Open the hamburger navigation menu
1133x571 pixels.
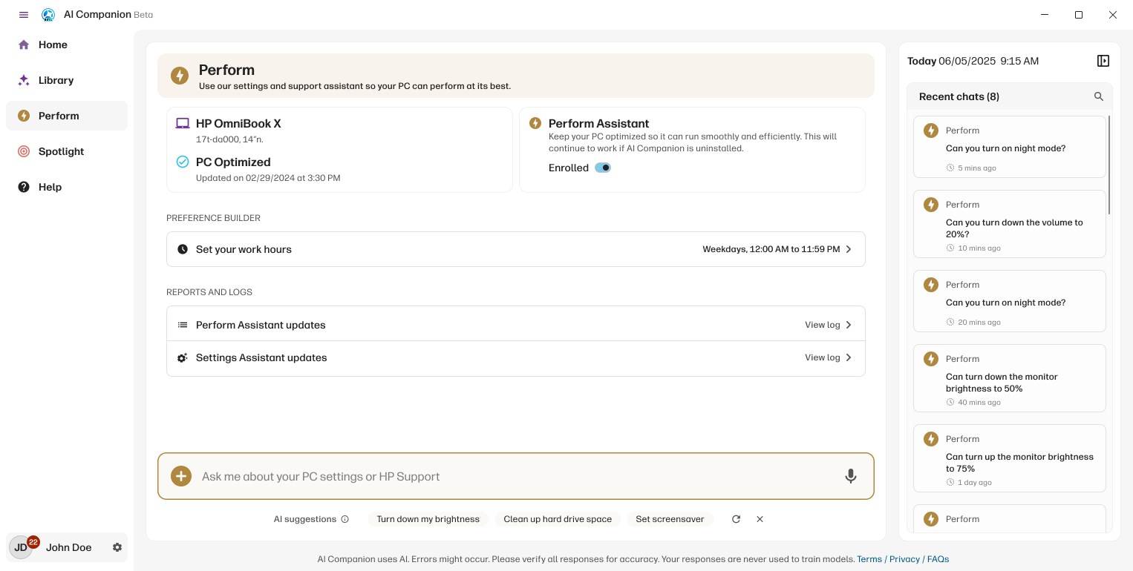[24, 15]
